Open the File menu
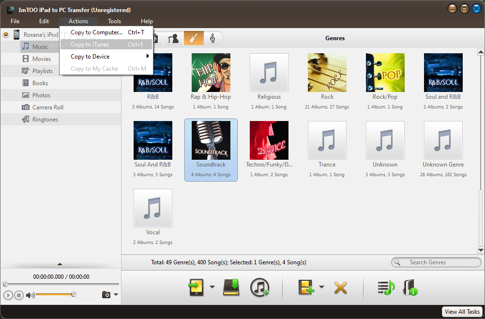The width and height of the screenshot is (485, 319). pos(15,21)
